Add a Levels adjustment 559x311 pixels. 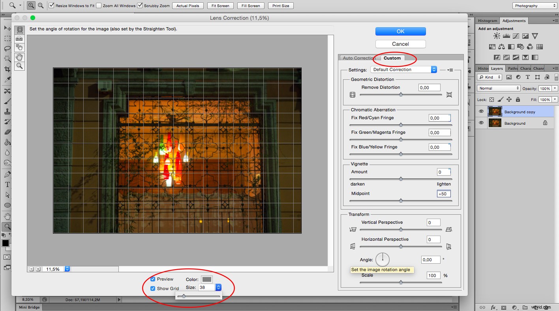coord(506,36)
